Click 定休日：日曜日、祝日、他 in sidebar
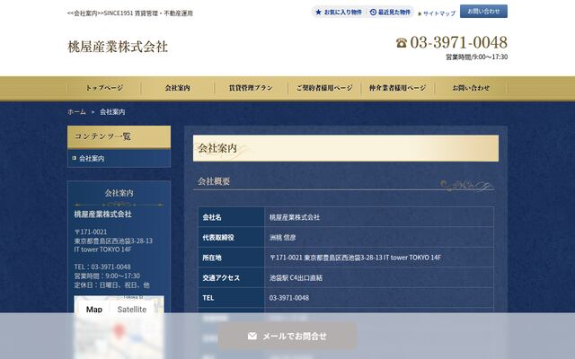 coord(111,285)
